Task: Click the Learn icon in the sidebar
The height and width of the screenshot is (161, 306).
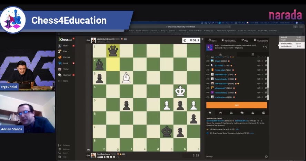Action: pos(60,63)
